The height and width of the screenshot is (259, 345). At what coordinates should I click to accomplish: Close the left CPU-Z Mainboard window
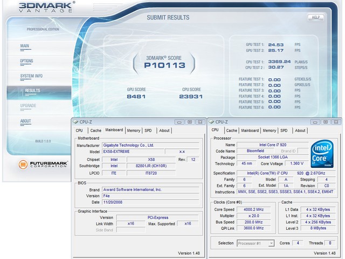tap(200, 122)
